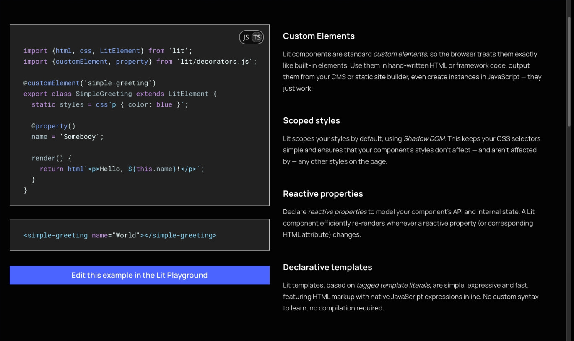The height and width of the screenshot is (341, 574).
Task: Click the "render() {" code line
Action: [x=52, y=158]
